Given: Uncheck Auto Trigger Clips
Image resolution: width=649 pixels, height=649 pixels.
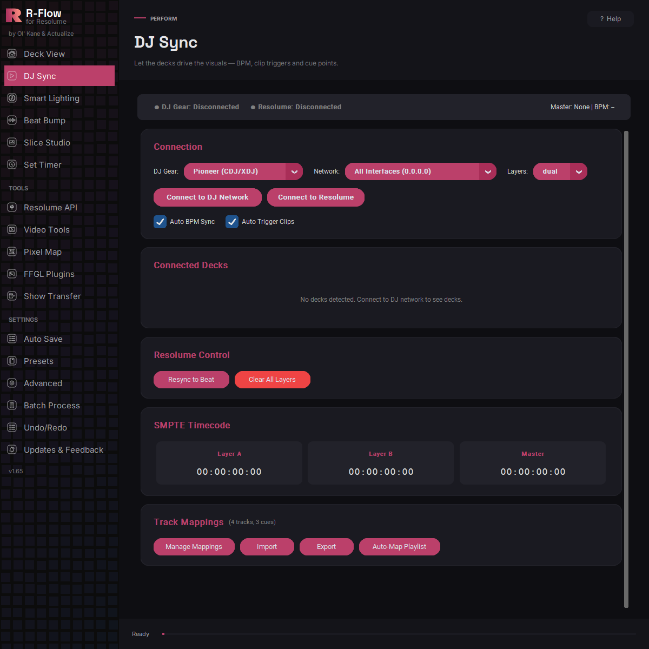Looking at the screenshot, I should point(232,222).
